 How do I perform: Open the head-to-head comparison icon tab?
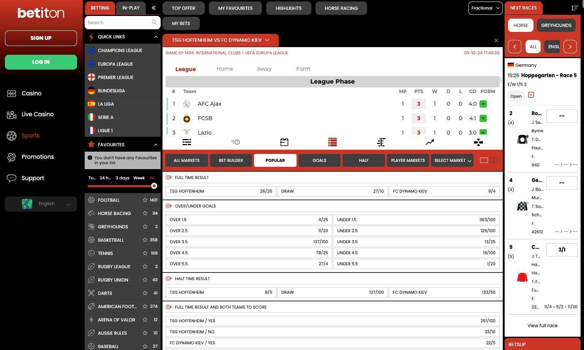tap(381, 142)
